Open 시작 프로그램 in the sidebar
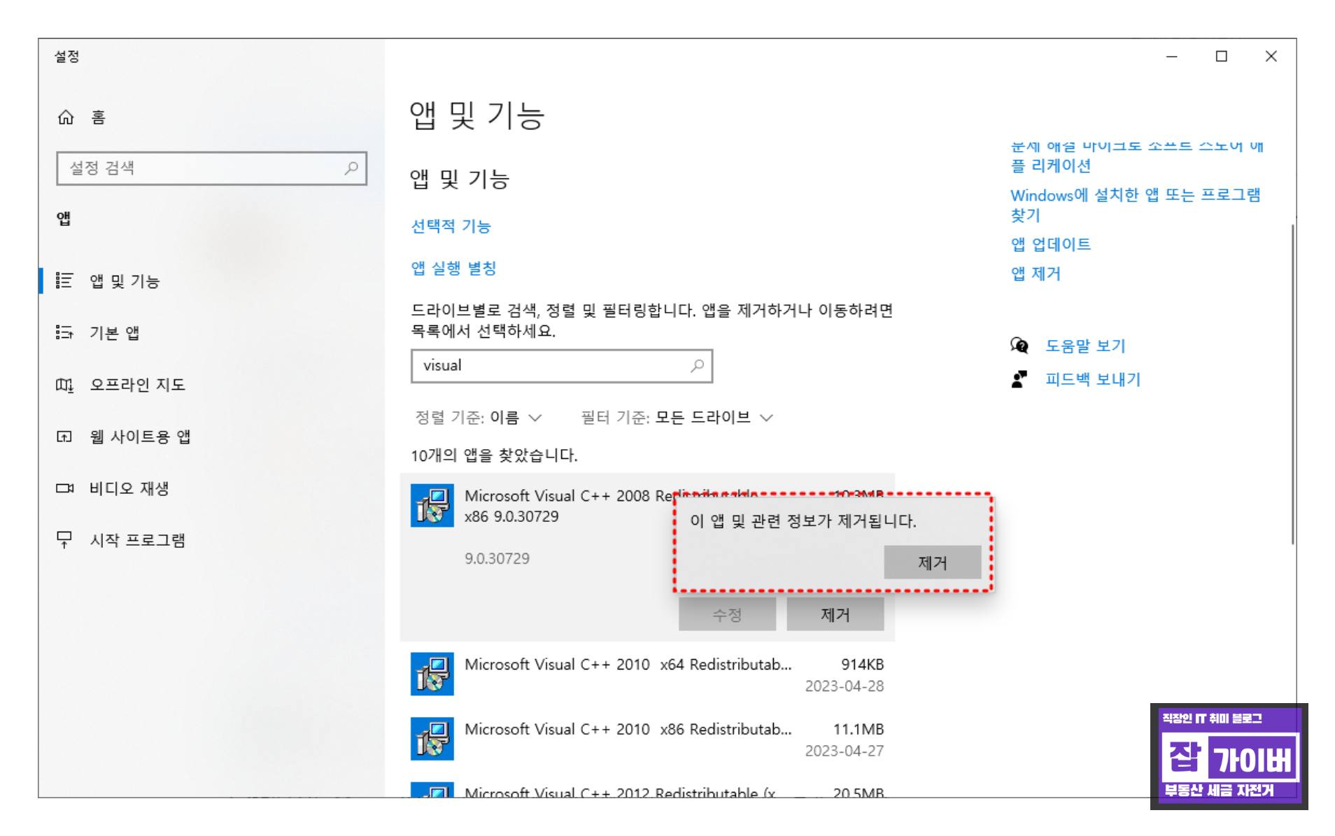 tap(137, 540)
